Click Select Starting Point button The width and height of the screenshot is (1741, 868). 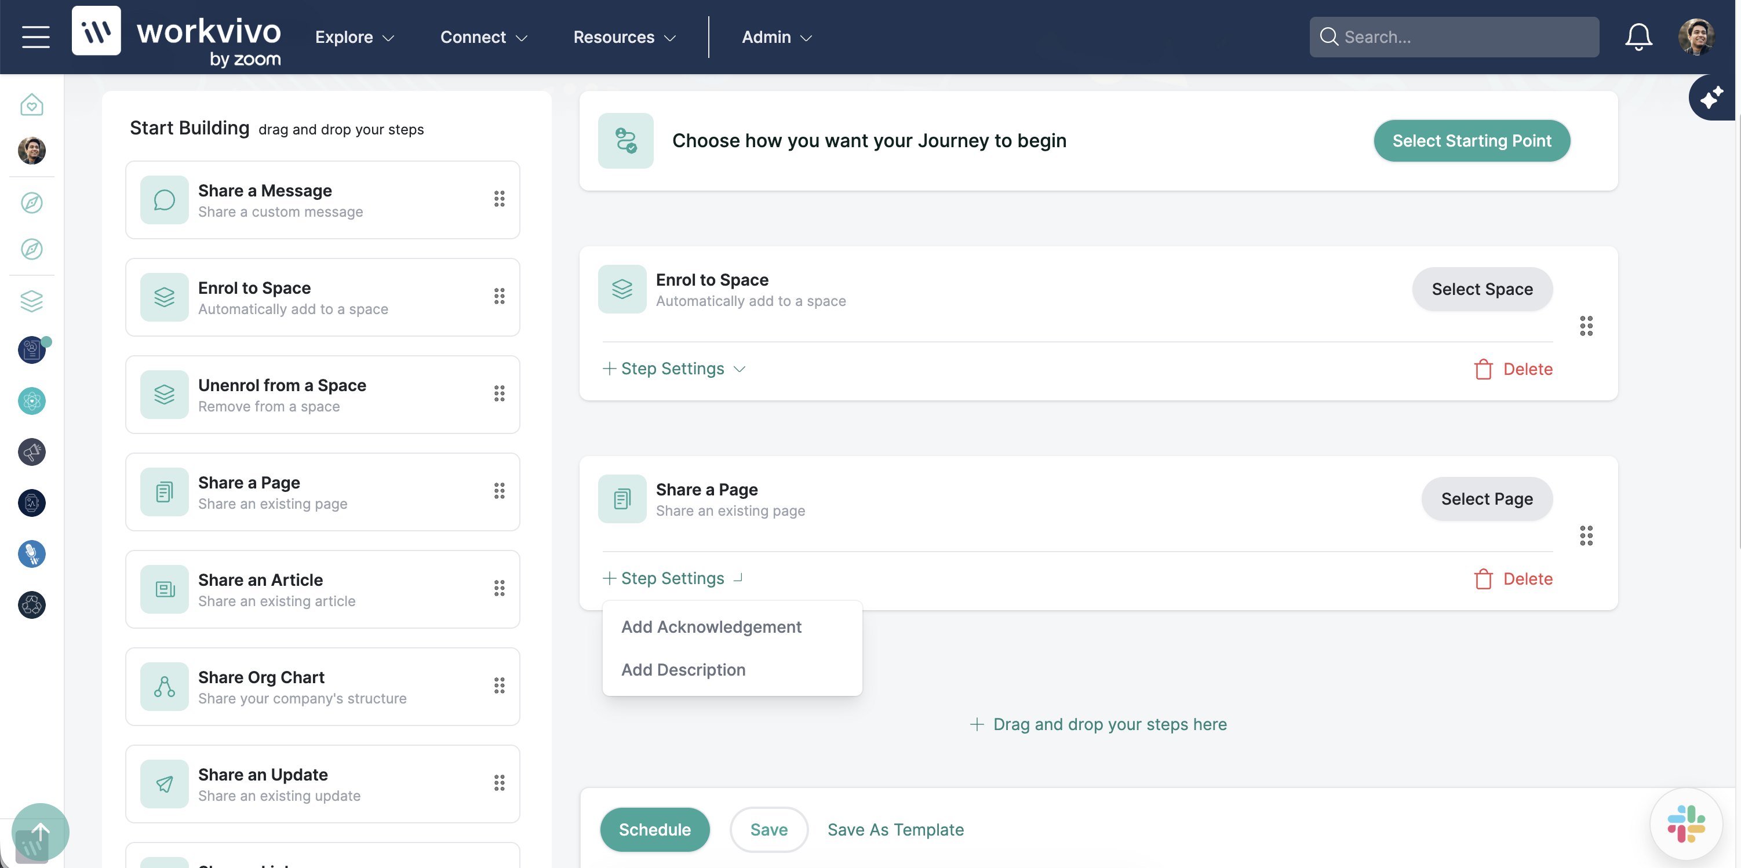tap(1472, 140)
